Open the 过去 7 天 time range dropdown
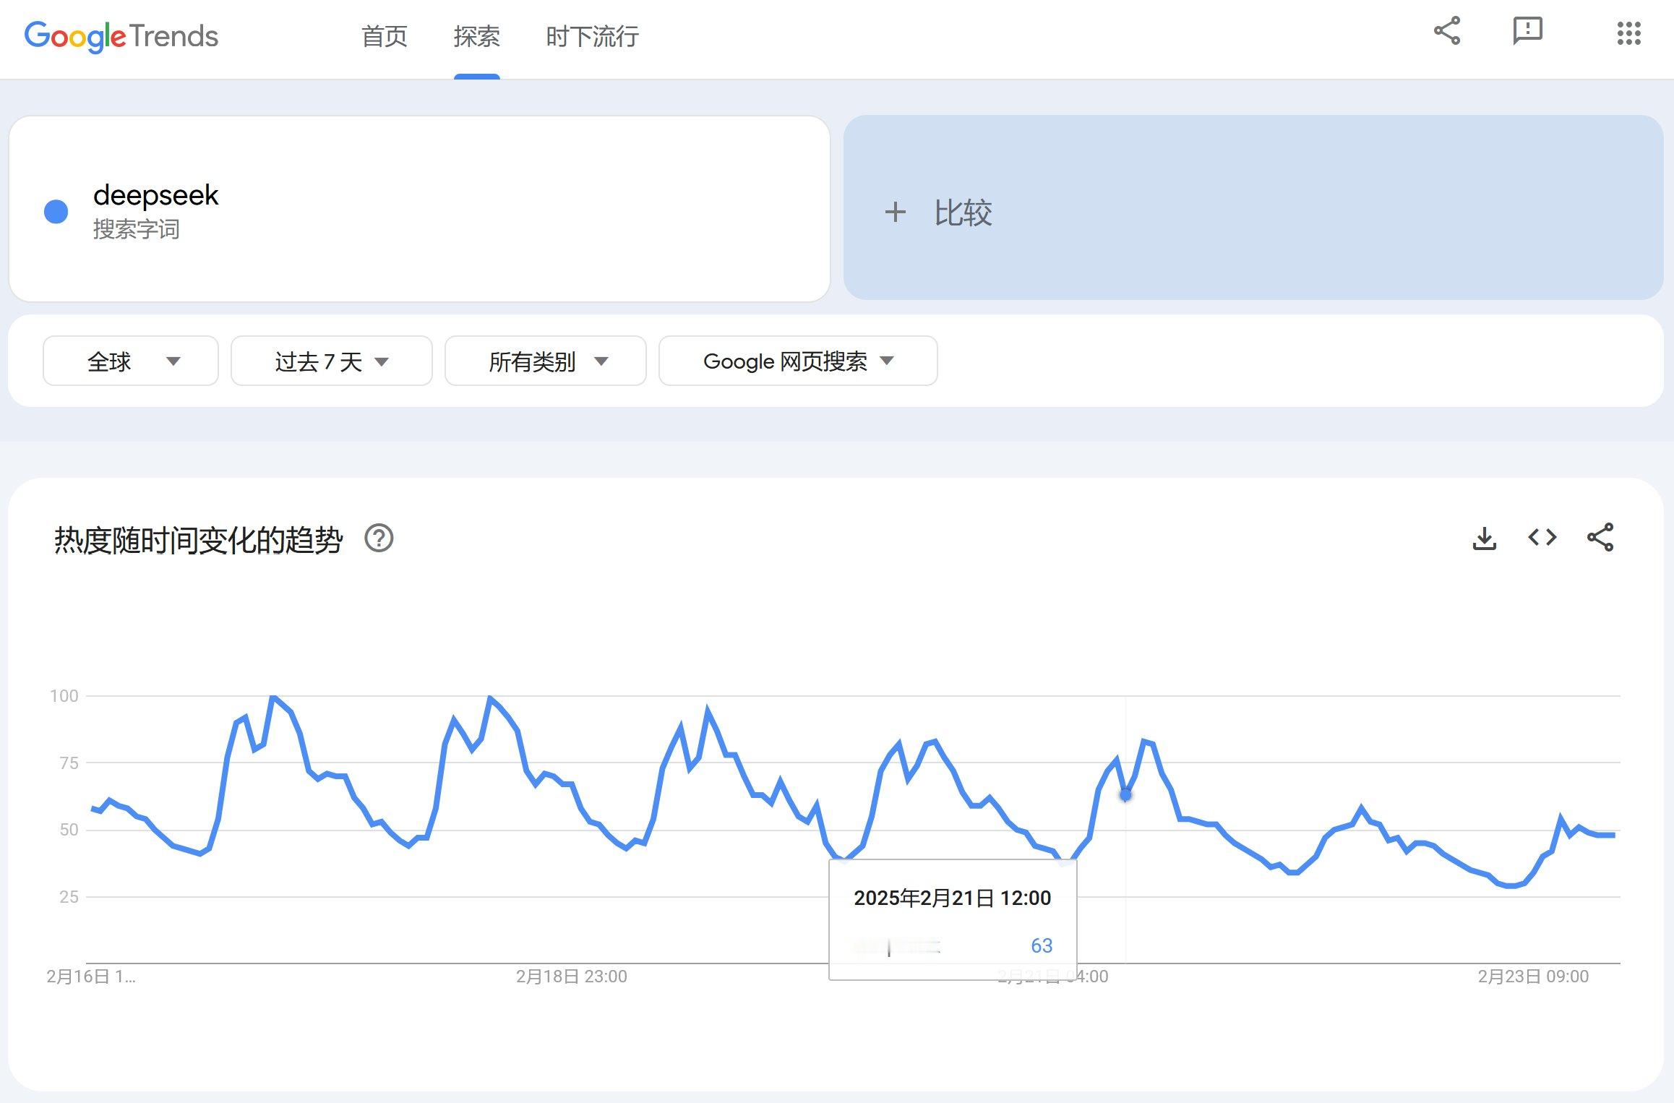Image resolution: width=1674 pixels, height=1103 pixels. click(332, 361)
